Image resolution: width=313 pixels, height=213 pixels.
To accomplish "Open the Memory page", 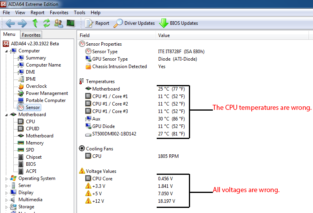I will pyautogui.click(x=31, y=143).
